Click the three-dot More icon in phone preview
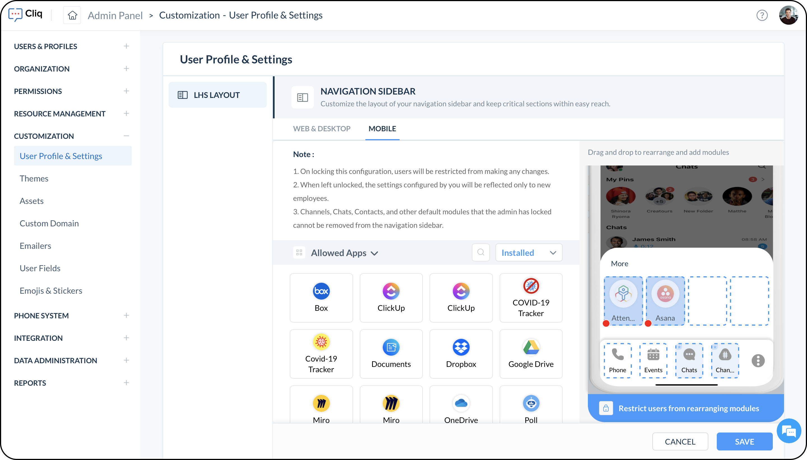807x460 pixels. (x=758, y=360)
